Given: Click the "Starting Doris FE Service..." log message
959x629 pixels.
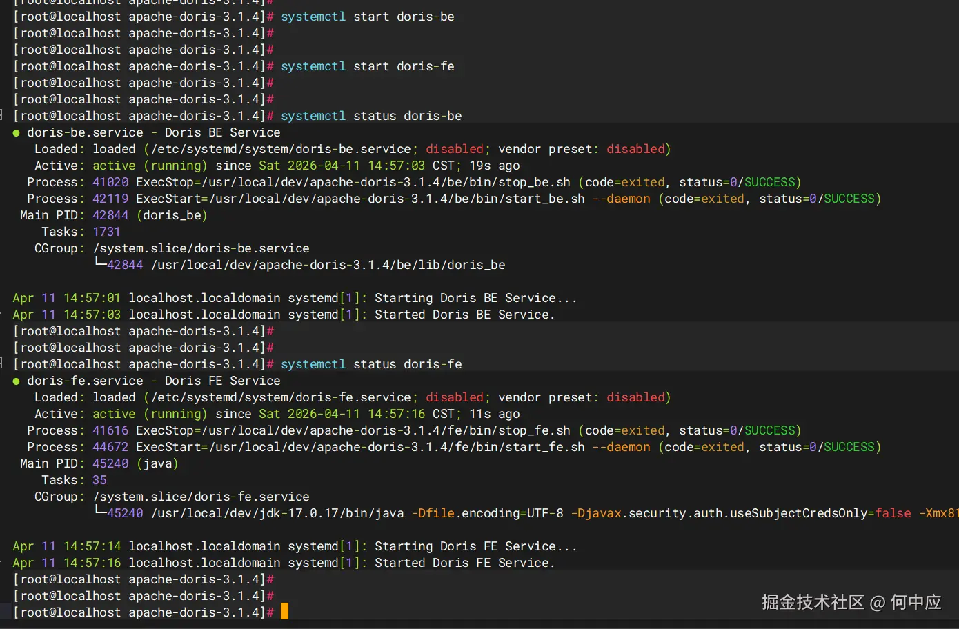Looking at the screenshot, I should pos(475,546).
